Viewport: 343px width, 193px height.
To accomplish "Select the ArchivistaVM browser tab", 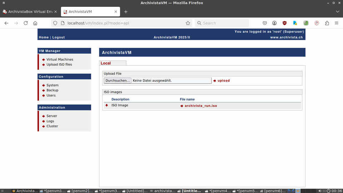I will 90,11.
